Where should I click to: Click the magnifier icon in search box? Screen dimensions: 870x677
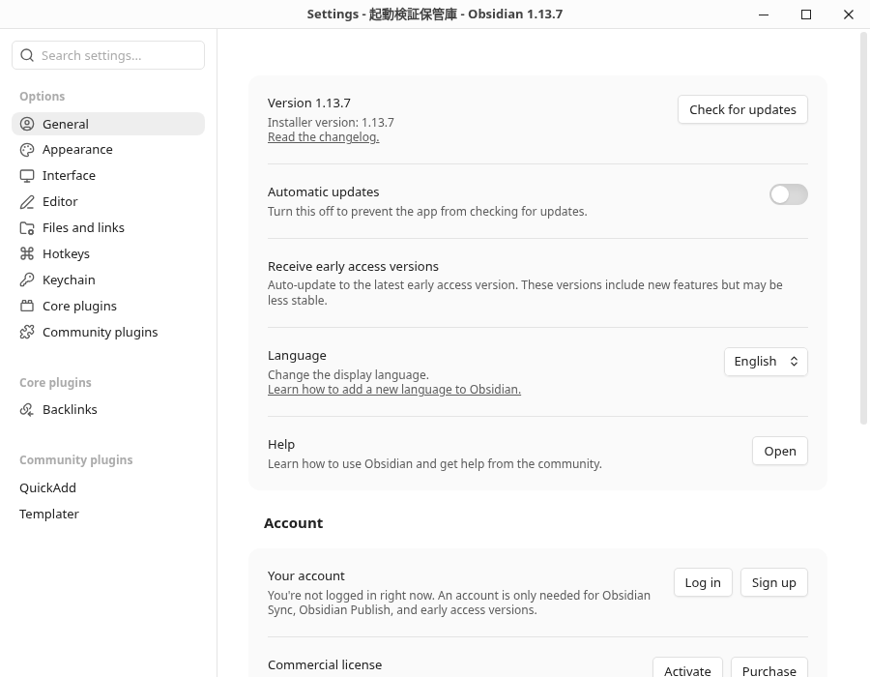pos(27,55)
